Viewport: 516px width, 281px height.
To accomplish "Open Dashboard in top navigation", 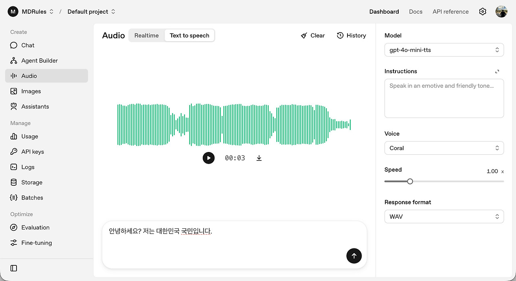I will tap(384, 12).
